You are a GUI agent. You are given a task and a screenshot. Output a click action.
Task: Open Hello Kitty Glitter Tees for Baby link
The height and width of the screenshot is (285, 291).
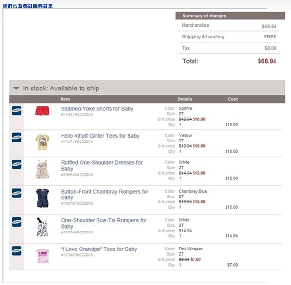point(100,136)
